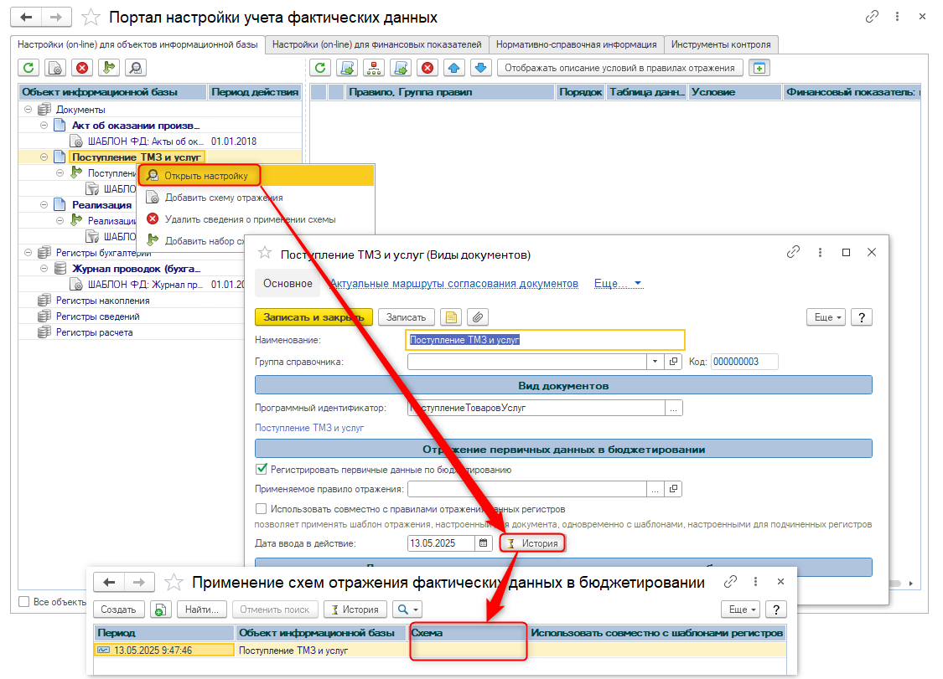Click the refresh icon in the left objects toolbar

pos(28,68)
